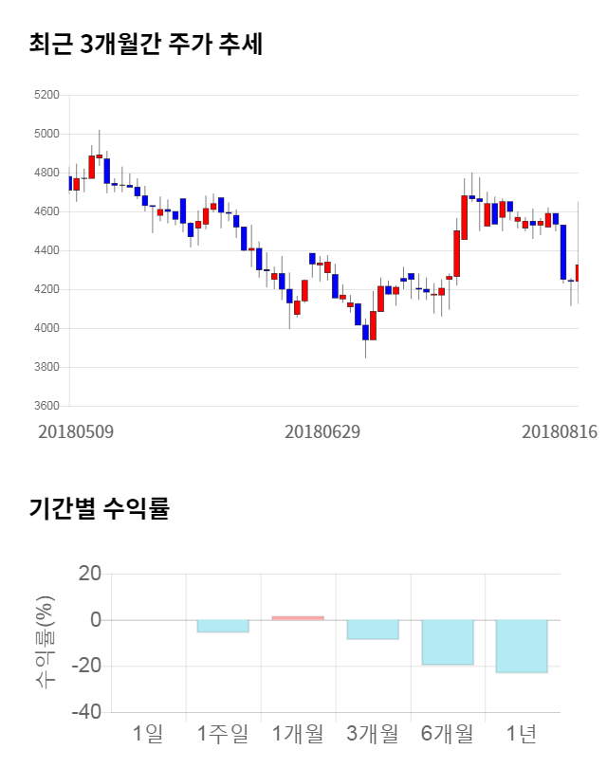The width and height of the screenshot is (607, 768).
Task: Click the 20180816 end date label
Action: (560, 432)
